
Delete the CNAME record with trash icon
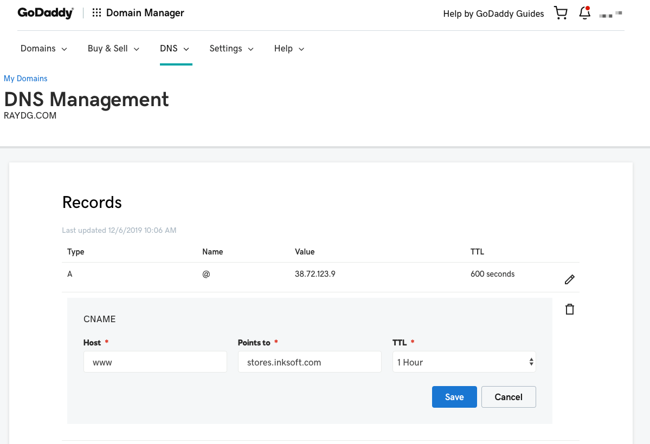[569, 310]
